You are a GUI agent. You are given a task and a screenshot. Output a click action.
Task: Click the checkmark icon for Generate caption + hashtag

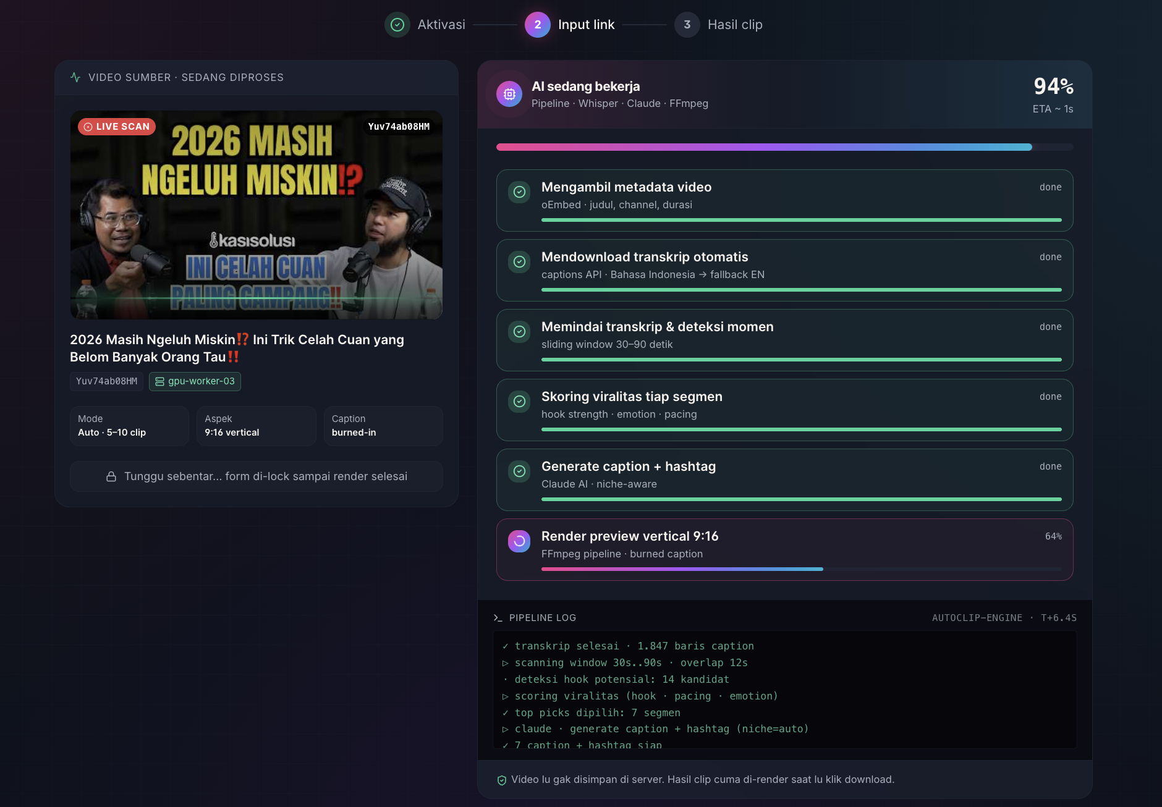519,471
